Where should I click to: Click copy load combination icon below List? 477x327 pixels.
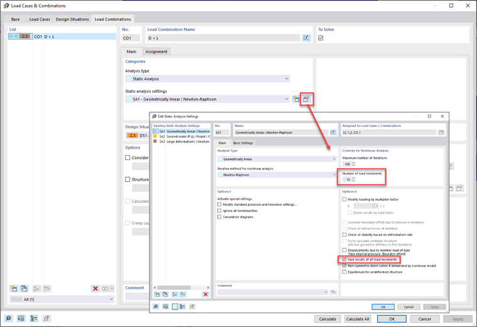(24, 288)
